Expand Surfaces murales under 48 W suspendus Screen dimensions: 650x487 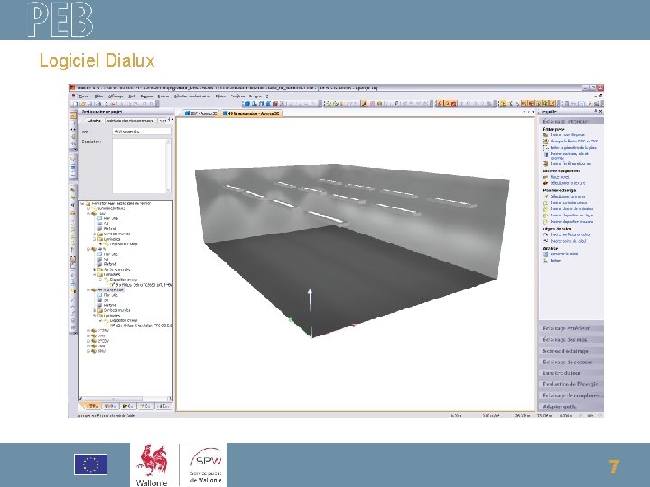[95, 310]
